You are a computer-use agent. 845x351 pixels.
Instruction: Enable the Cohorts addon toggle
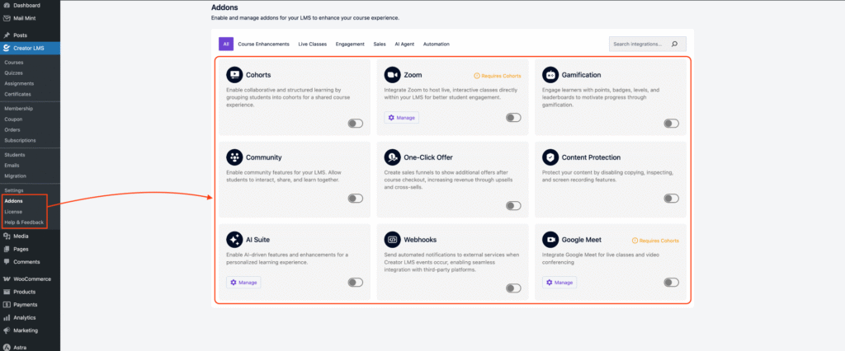(x=355, y=124)
